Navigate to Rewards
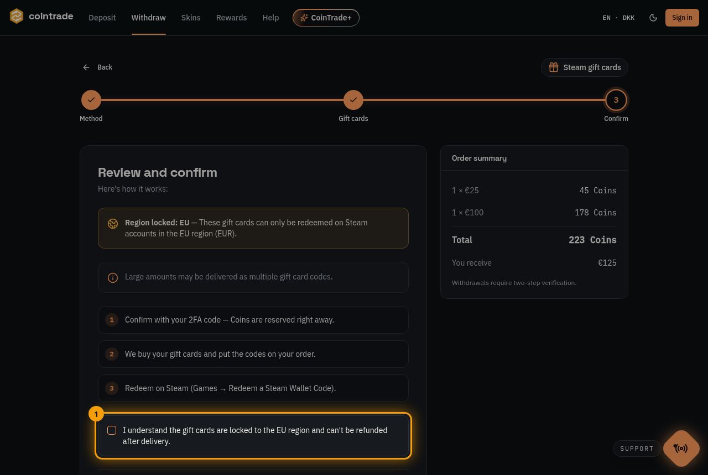This screenshot has height=475, width=708. 231,18
